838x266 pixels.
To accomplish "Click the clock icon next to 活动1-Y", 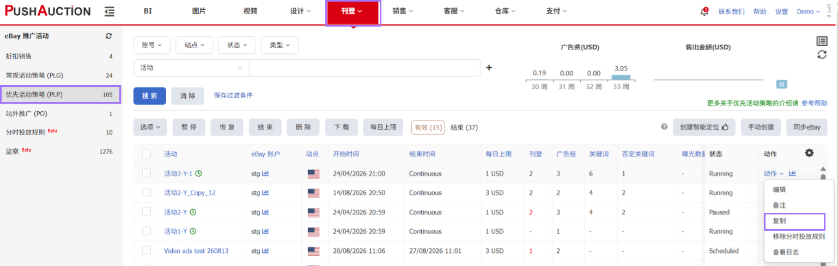I will [x=193, y=231].
